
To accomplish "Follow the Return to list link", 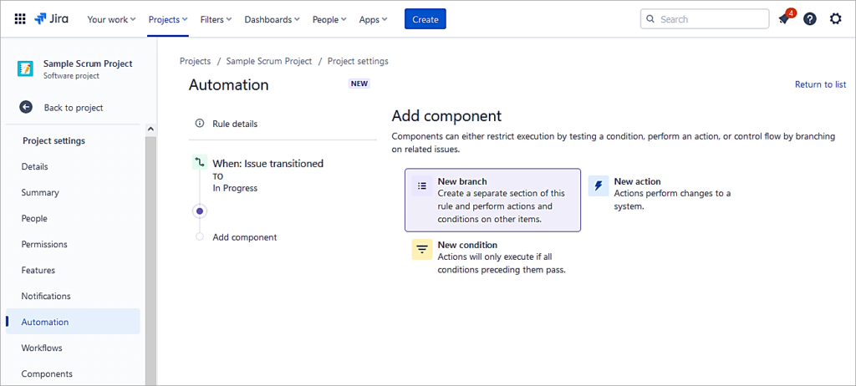I will 819,84.
